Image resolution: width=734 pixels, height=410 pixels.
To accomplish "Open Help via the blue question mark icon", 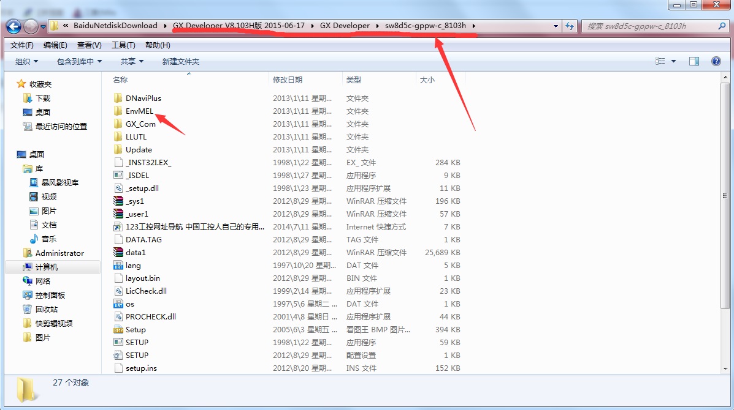I will click(716, 61).
